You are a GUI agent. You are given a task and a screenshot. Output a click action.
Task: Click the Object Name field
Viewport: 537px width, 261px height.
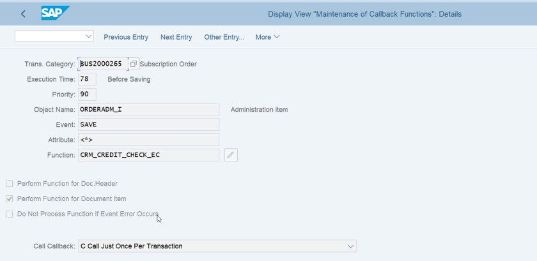point(148,110)
